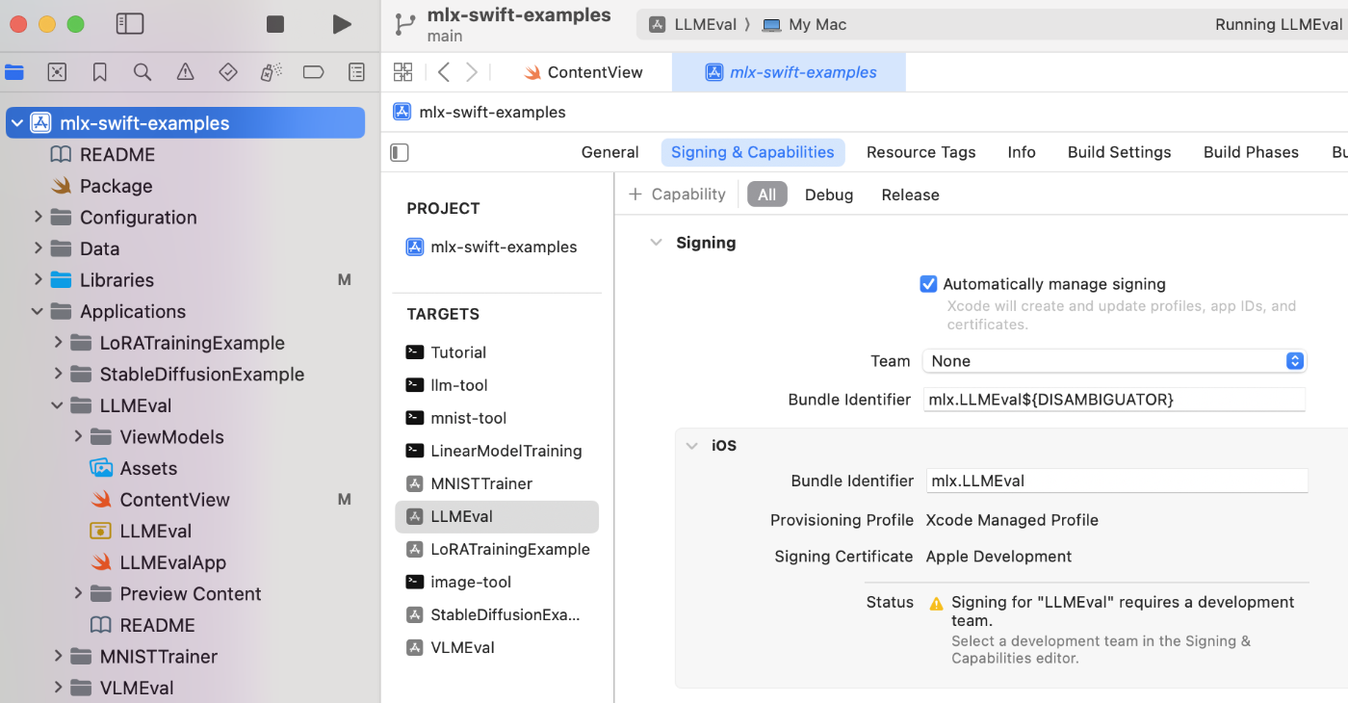The width and height of the screenshot is (1348, 703).
Task: Open the General tab
Action: click(x=610, y=152)
